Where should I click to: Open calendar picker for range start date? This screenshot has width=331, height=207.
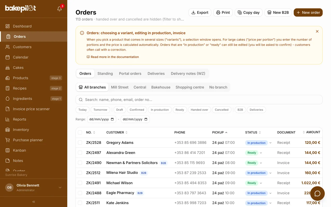[112, 119]
